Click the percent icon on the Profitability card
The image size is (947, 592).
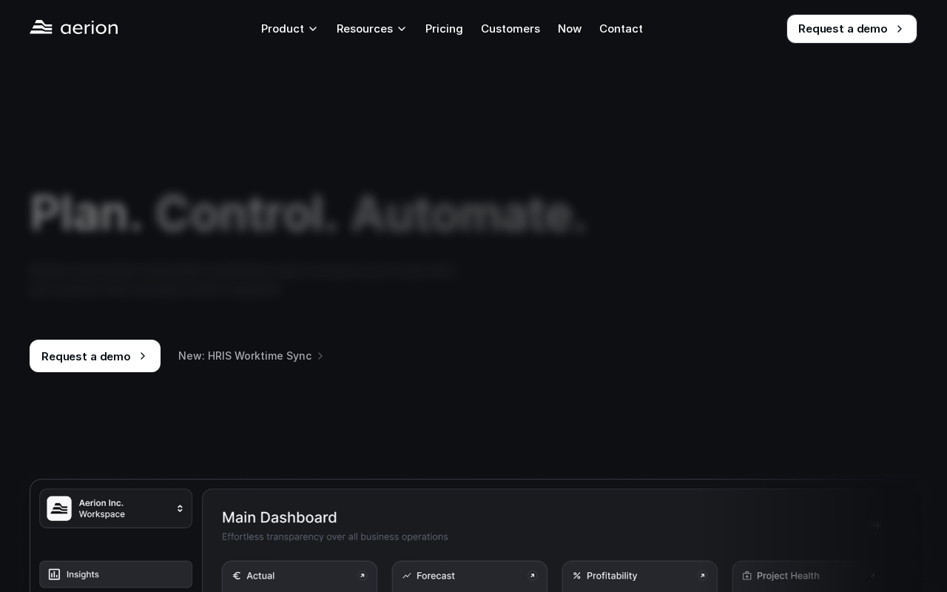tap(577, 576)
